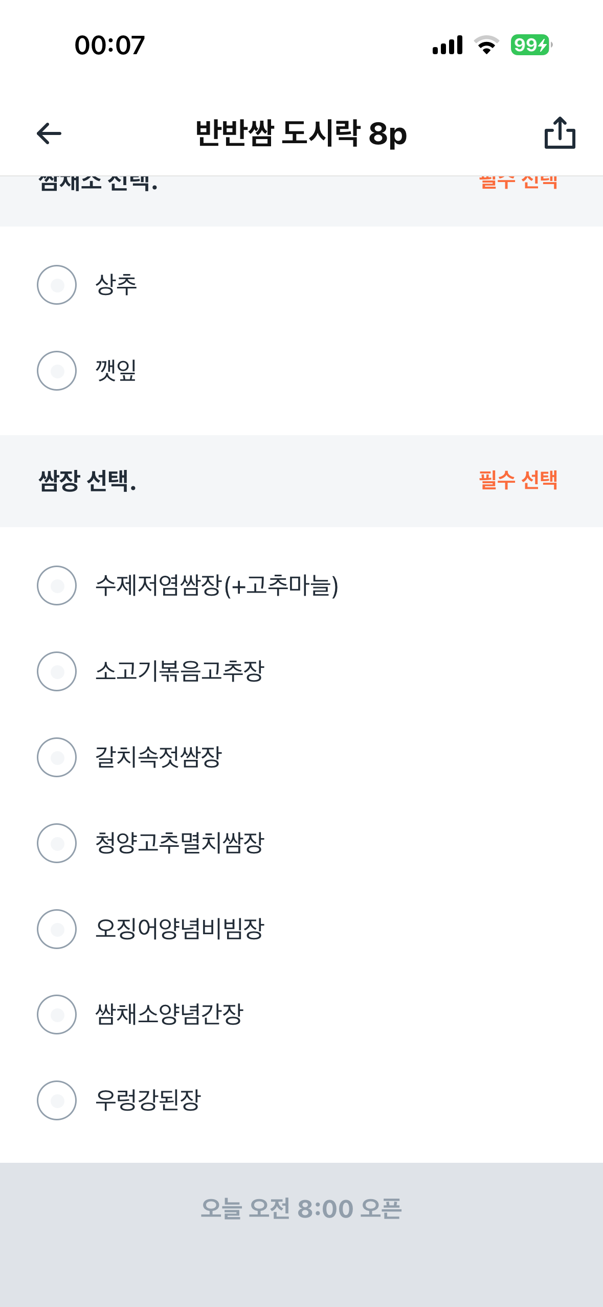Tap the 필수 선택 label for 쌈장

click(x=518, y=481)
